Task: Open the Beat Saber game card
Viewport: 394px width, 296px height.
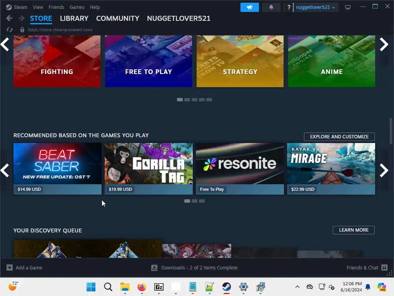Action: click(x=58, y=169)
